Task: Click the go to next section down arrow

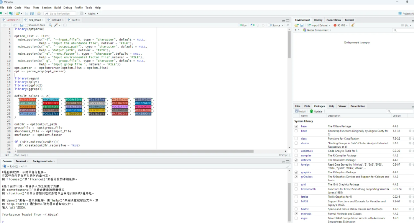Action: (x=263, y=25)
